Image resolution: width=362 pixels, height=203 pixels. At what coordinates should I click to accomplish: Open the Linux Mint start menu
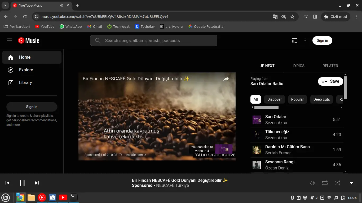click(x=6, y=197)
